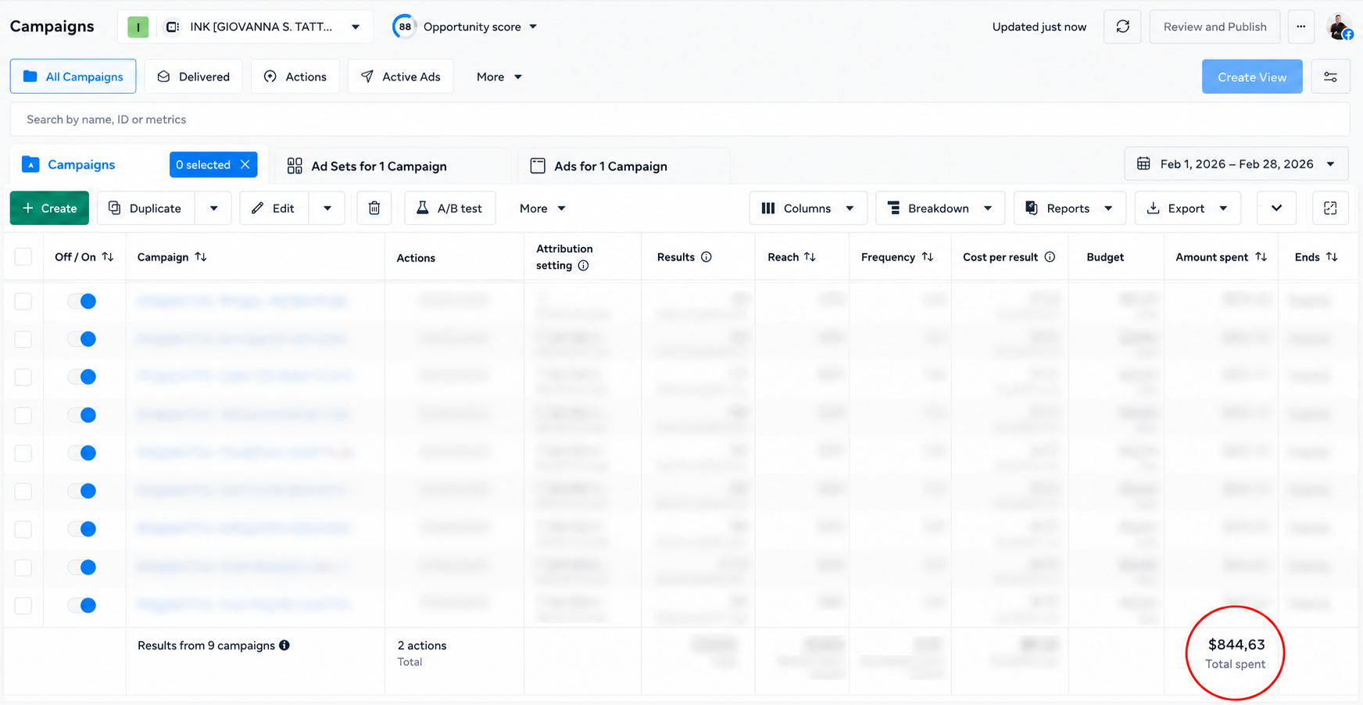Click the Campaigns folder icon in tab
Image resolution: width=1363 pixels, height=705 pixels.
click(x=30, y=164)
